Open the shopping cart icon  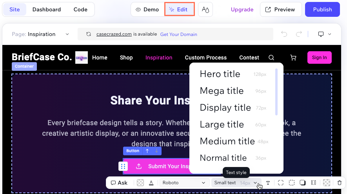coord(293,57)
